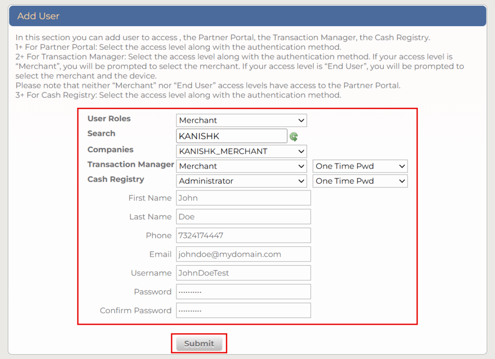Open Cash Registry One Time Pwd dropdown
Image resolution: width=495 pixels, height=359 pixels.
click(x=360, y=181)
